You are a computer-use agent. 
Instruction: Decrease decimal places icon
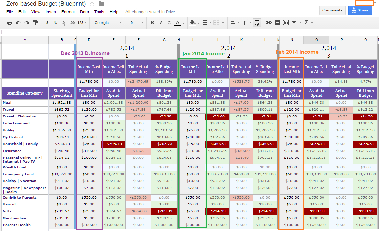tap(64, 23)
